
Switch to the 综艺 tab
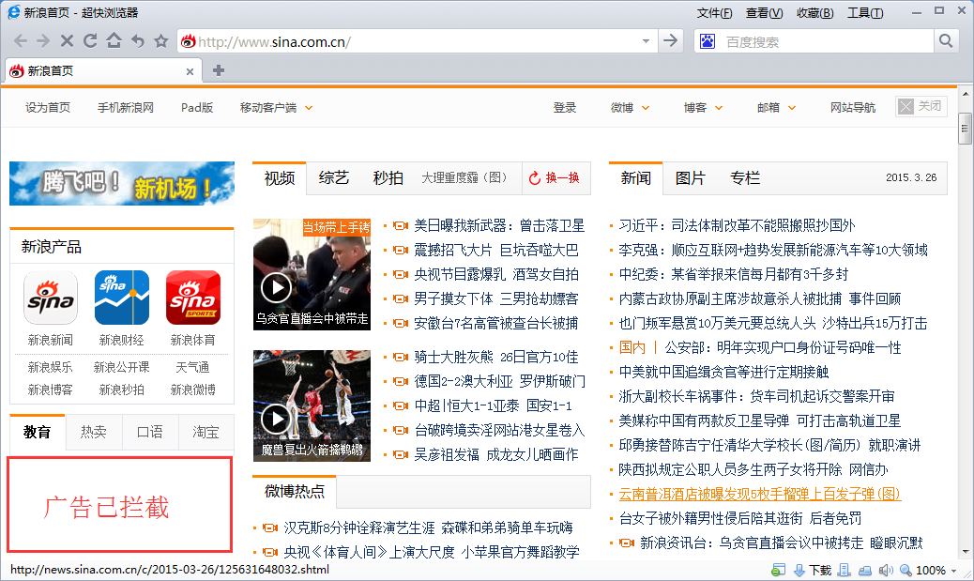(333, 178)
